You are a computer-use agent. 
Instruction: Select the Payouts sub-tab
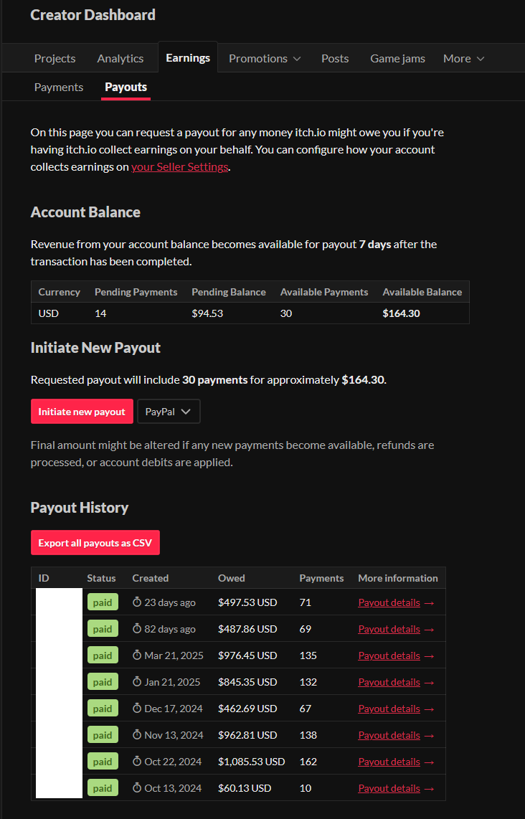click(126, 87)
